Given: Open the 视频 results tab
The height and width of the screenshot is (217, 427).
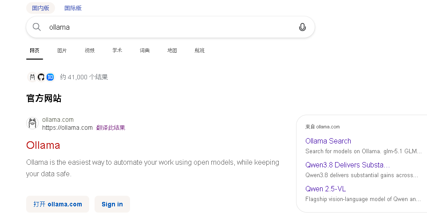Looking at the screenshot, I should pyautogui.click(x=90, y=50).
